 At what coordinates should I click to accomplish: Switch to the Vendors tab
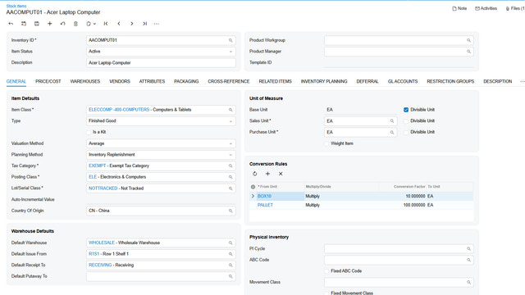pos(120,81)
